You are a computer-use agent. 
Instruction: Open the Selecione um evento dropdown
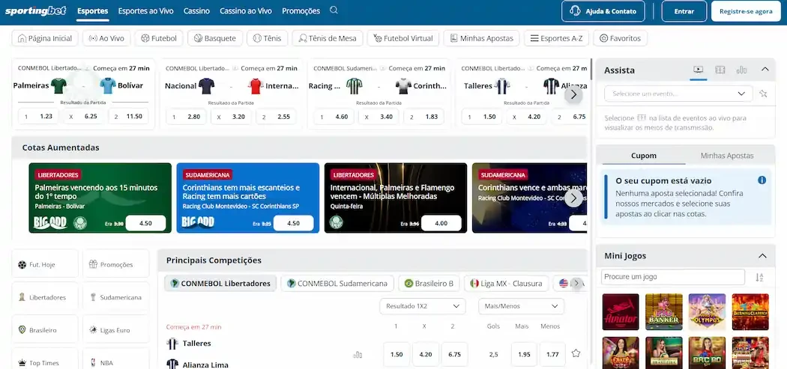point(678,94)
